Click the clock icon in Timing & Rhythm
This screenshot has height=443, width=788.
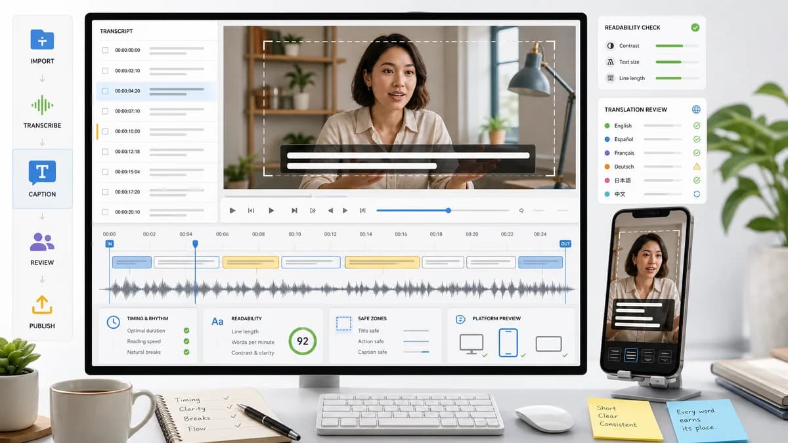coord(113,322)
